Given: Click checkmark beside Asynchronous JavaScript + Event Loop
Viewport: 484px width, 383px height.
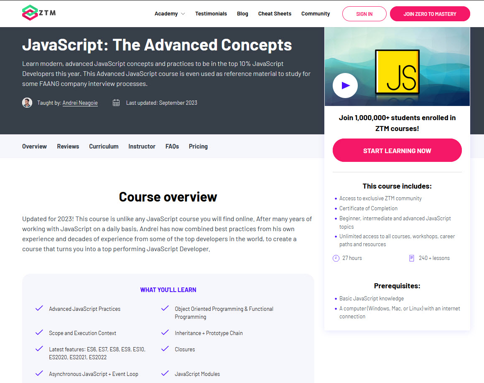Looking at the screenshot, I should point(39,373).
